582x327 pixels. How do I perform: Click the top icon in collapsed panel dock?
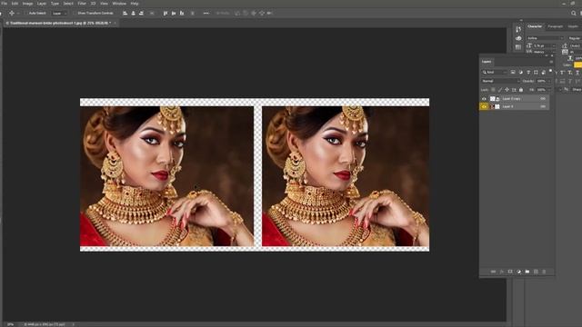tap(518, 29)
